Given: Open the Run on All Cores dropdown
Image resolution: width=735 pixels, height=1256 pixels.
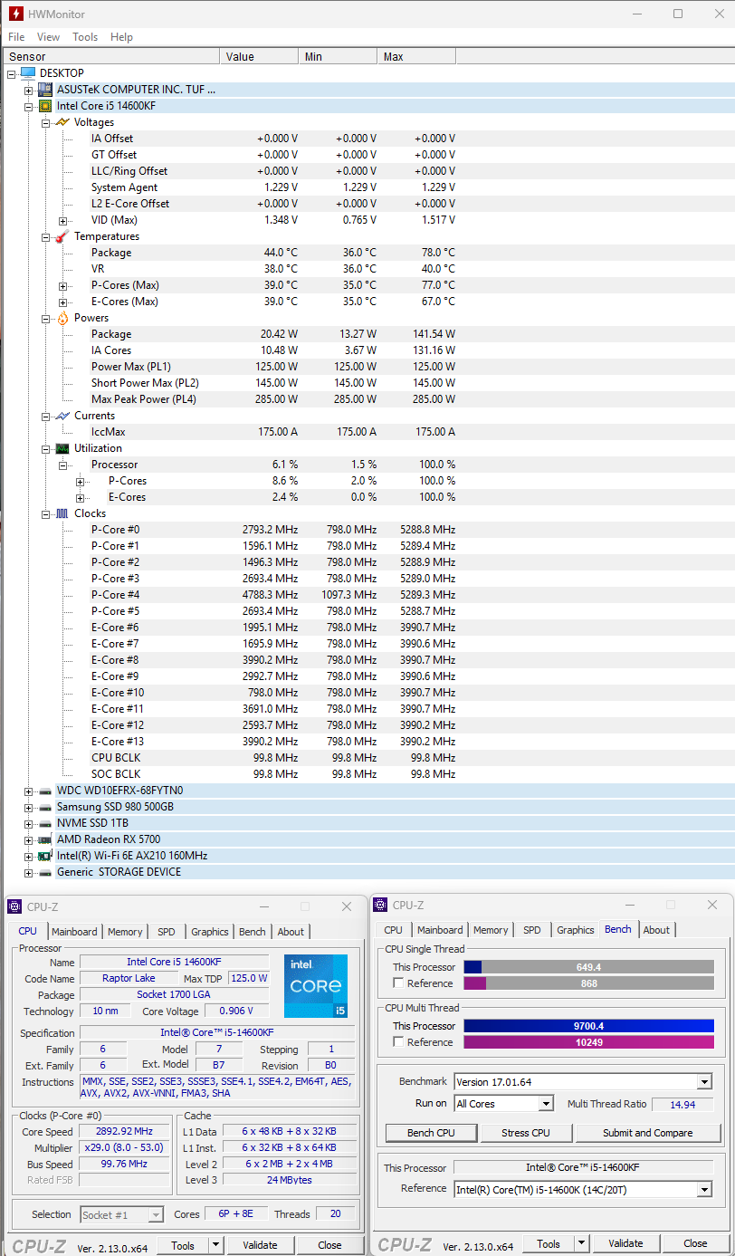Looking at the screenshot, I should coord(545,1104).
